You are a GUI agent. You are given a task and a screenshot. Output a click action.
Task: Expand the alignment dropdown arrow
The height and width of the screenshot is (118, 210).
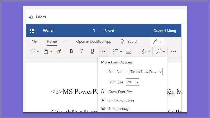133,51
